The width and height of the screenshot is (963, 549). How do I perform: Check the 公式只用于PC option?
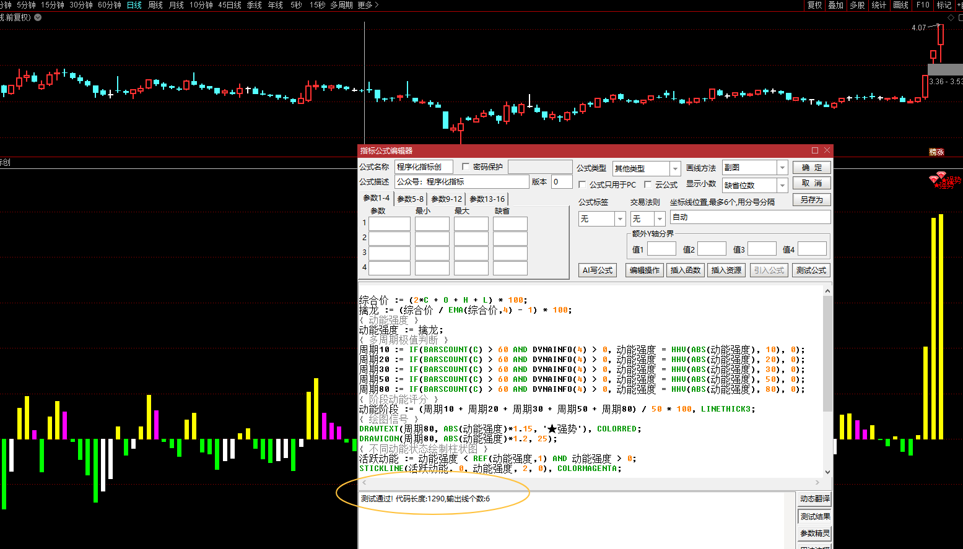(x=582, y=184)
